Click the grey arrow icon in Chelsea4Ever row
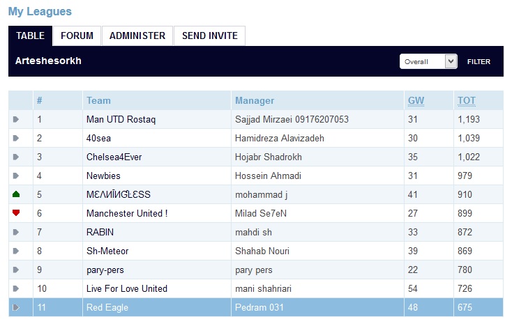Viewport: 505px width, 319px height. (16, 157)
